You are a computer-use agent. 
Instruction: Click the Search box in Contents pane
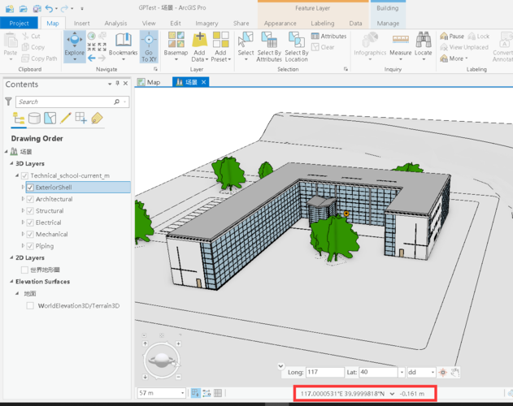point(69,101)
